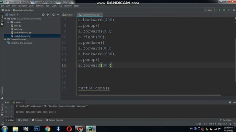236x132 pixels.
Task: Open the File menu
Action: 3,6
